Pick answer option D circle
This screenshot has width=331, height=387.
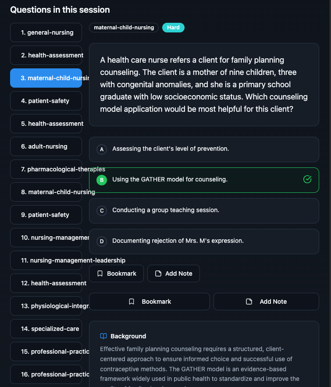point(102,241)
